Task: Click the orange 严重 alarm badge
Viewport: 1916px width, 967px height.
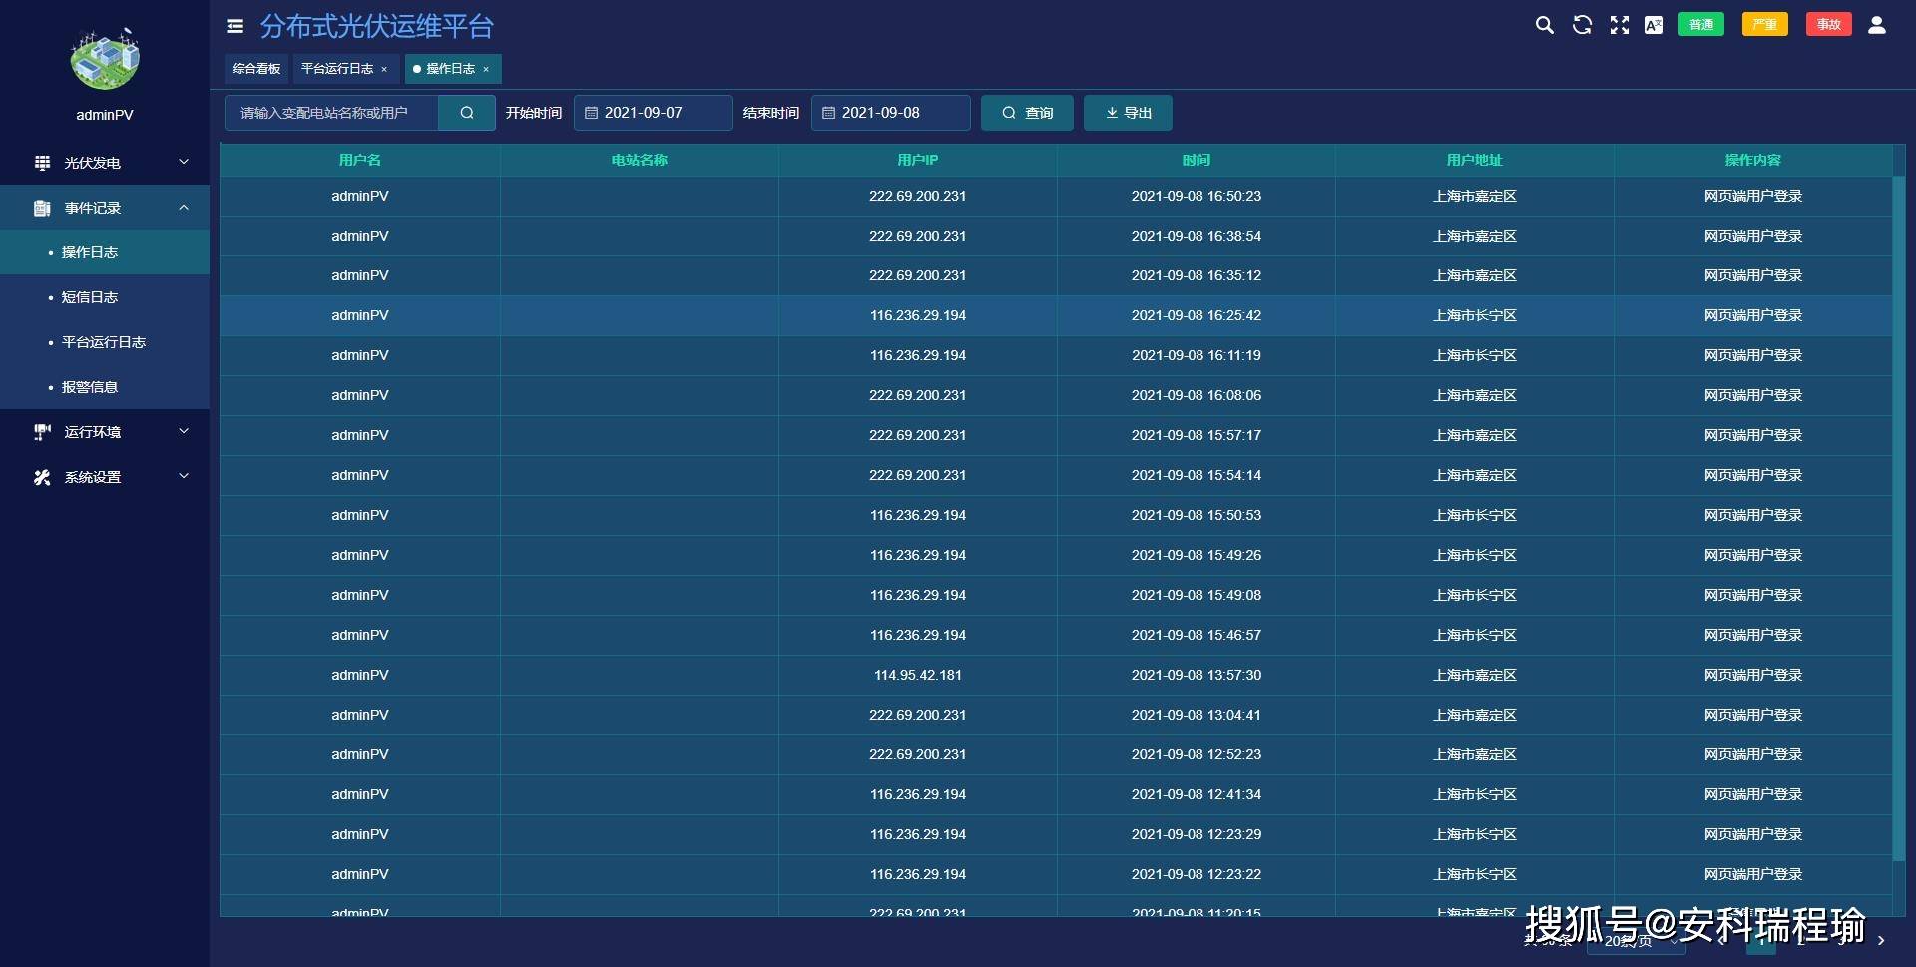Action: 1765,25
